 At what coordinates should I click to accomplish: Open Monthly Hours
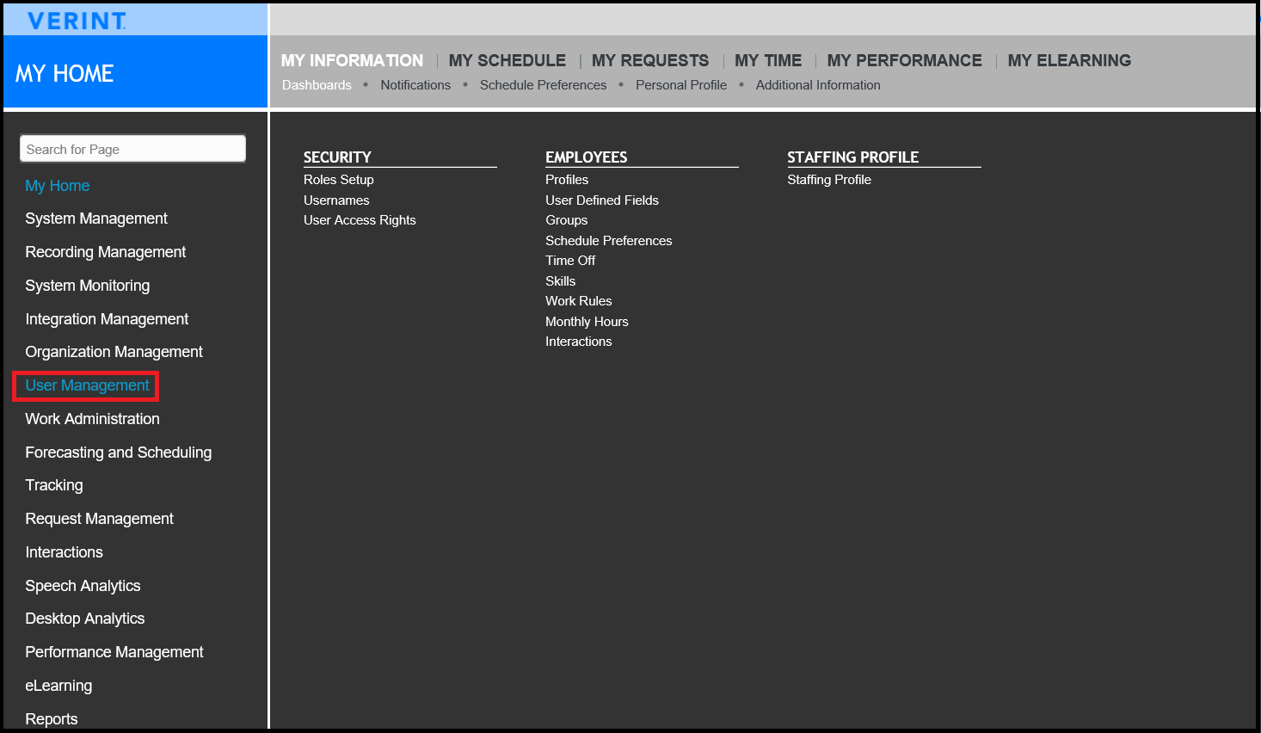[x=587, y=322]
